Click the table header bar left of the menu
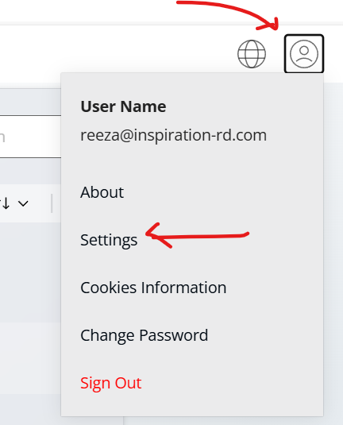Image resolution: width=343 pixels, height=425 pixels. [30, 203]
